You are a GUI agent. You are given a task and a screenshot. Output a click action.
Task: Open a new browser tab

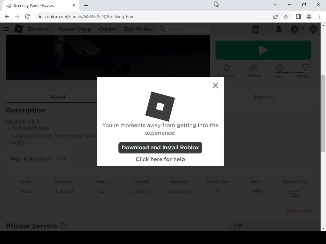pos(86,5)
